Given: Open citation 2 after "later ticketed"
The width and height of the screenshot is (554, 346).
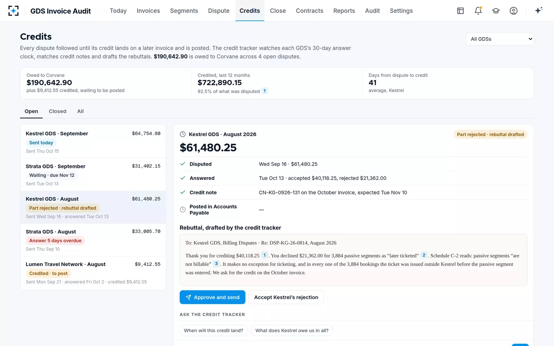Looking at the screenshot, I should (424, 255).
